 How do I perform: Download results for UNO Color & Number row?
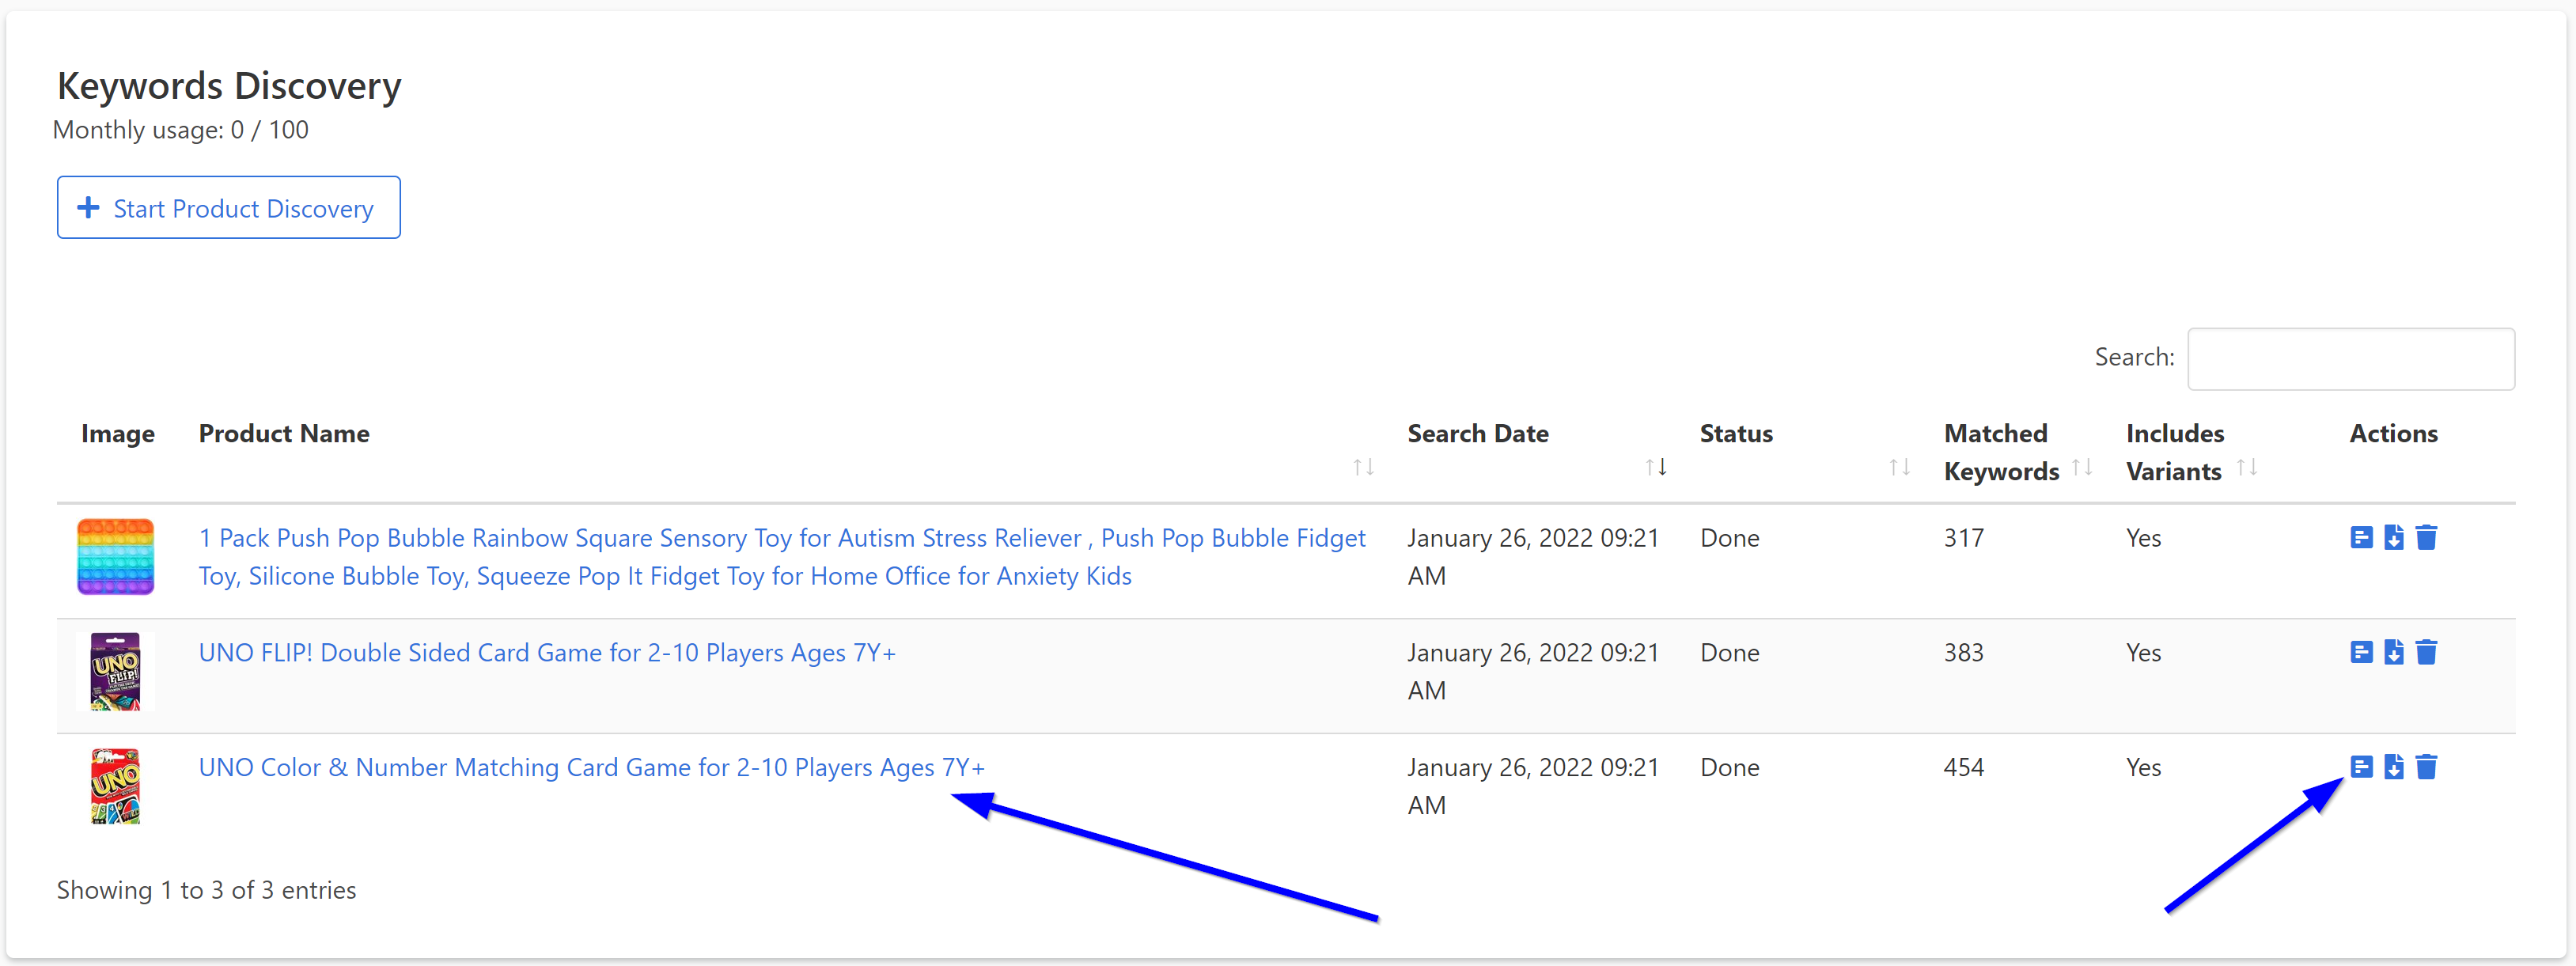[2394, 767]
